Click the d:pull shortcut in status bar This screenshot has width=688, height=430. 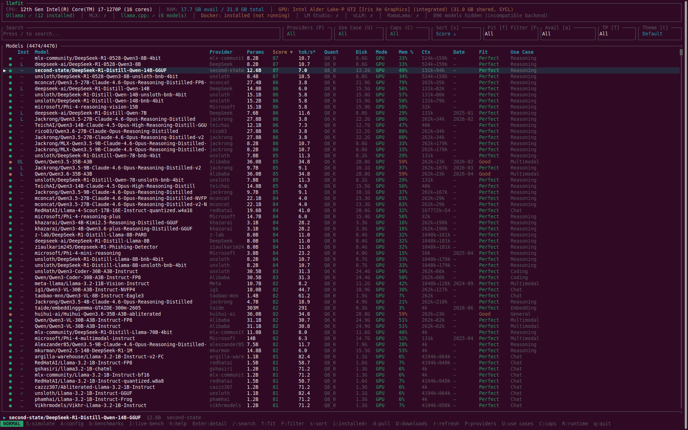click(x=382, y=424)
